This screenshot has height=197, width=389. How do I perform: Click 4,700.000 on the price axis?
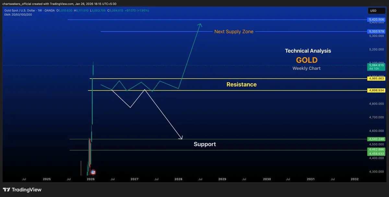pyautogui.click(x=376, y=117)
